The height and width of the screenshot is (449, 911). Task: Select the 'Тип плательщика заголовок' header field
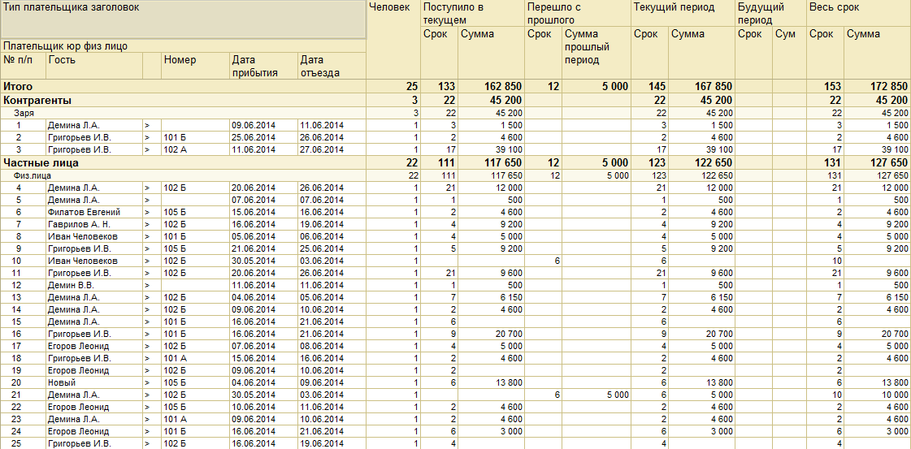[x=183, y=19]
